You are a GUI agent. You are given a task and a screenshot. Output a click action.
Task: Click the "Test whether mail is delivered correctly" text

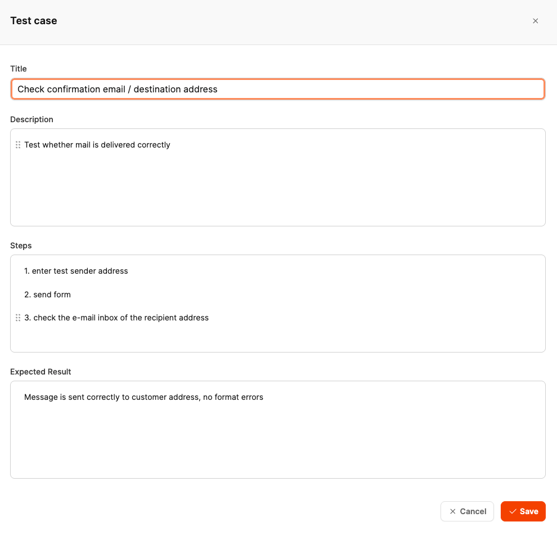click(97, 145)
